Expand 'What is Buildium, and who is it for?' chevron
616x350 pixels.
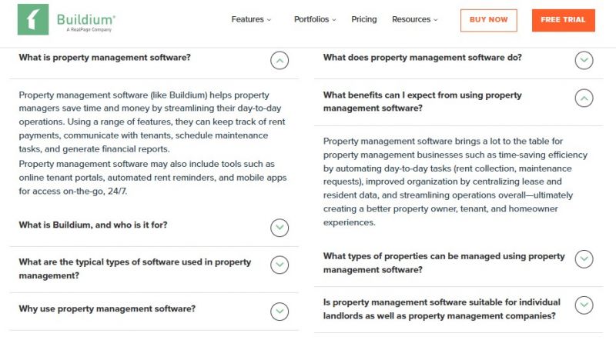pos(280,228)
